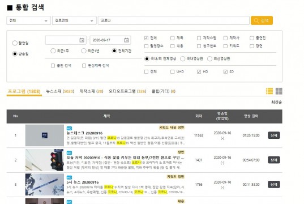Viewport: 304px width, 204px height.
Task: Select the 방송일 radio button
Action: [x=15, y=54]
